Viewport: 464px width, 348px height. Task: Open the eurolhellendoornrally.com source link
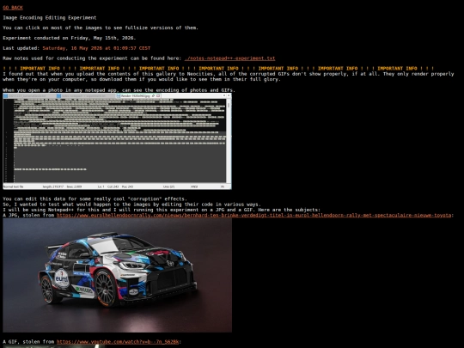253,215
